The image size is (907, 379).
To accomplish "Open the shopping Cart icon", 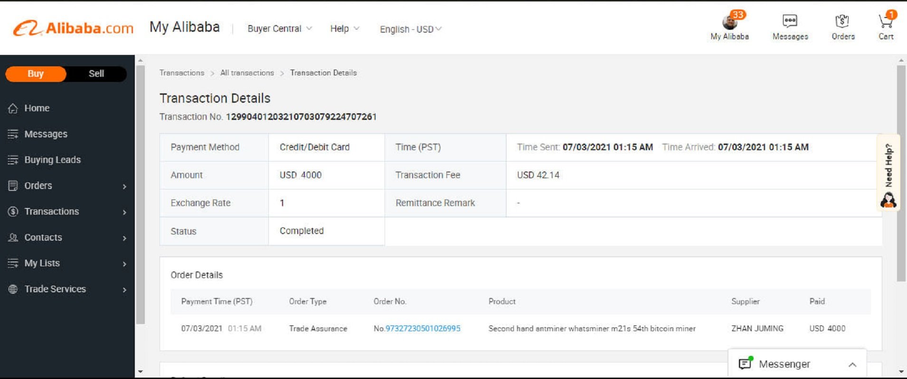I will [885, 21].
